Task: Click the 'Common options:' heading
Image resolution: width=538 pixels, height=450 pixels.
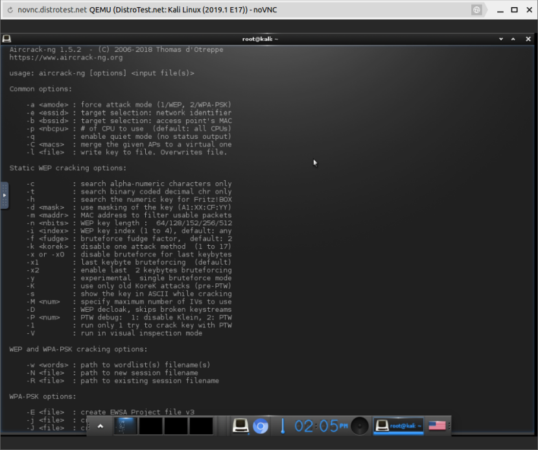Action: click(x=40, y=89)
